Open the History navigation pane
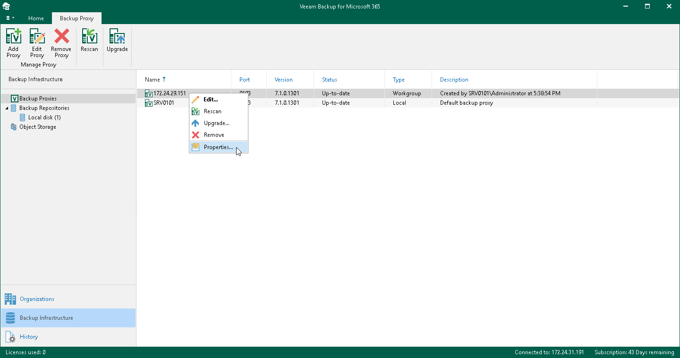The width and height of the screenshot is (680, 358). point(68,337)
